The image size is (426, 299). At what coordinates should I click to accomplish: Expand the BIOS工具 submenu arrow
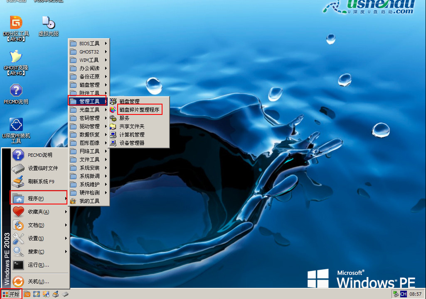coord(106,44)
